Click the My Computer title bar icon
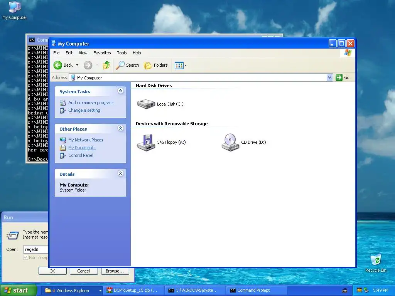Viewport: 395px width, 296px height. pyautogui.click(x=53, y=43)
